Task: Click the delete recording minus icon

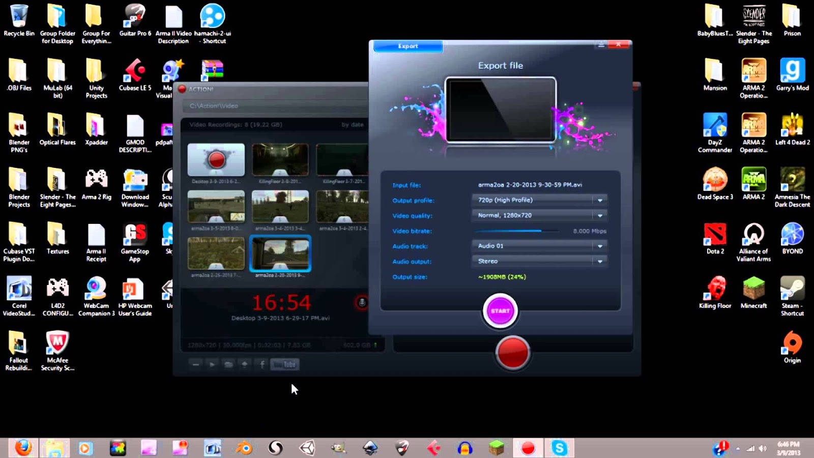Action: point(195,364)
